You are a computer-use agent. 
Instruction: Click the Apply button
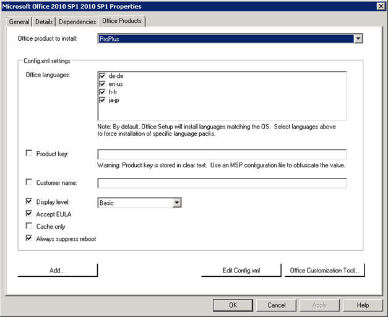pos(319,305)
